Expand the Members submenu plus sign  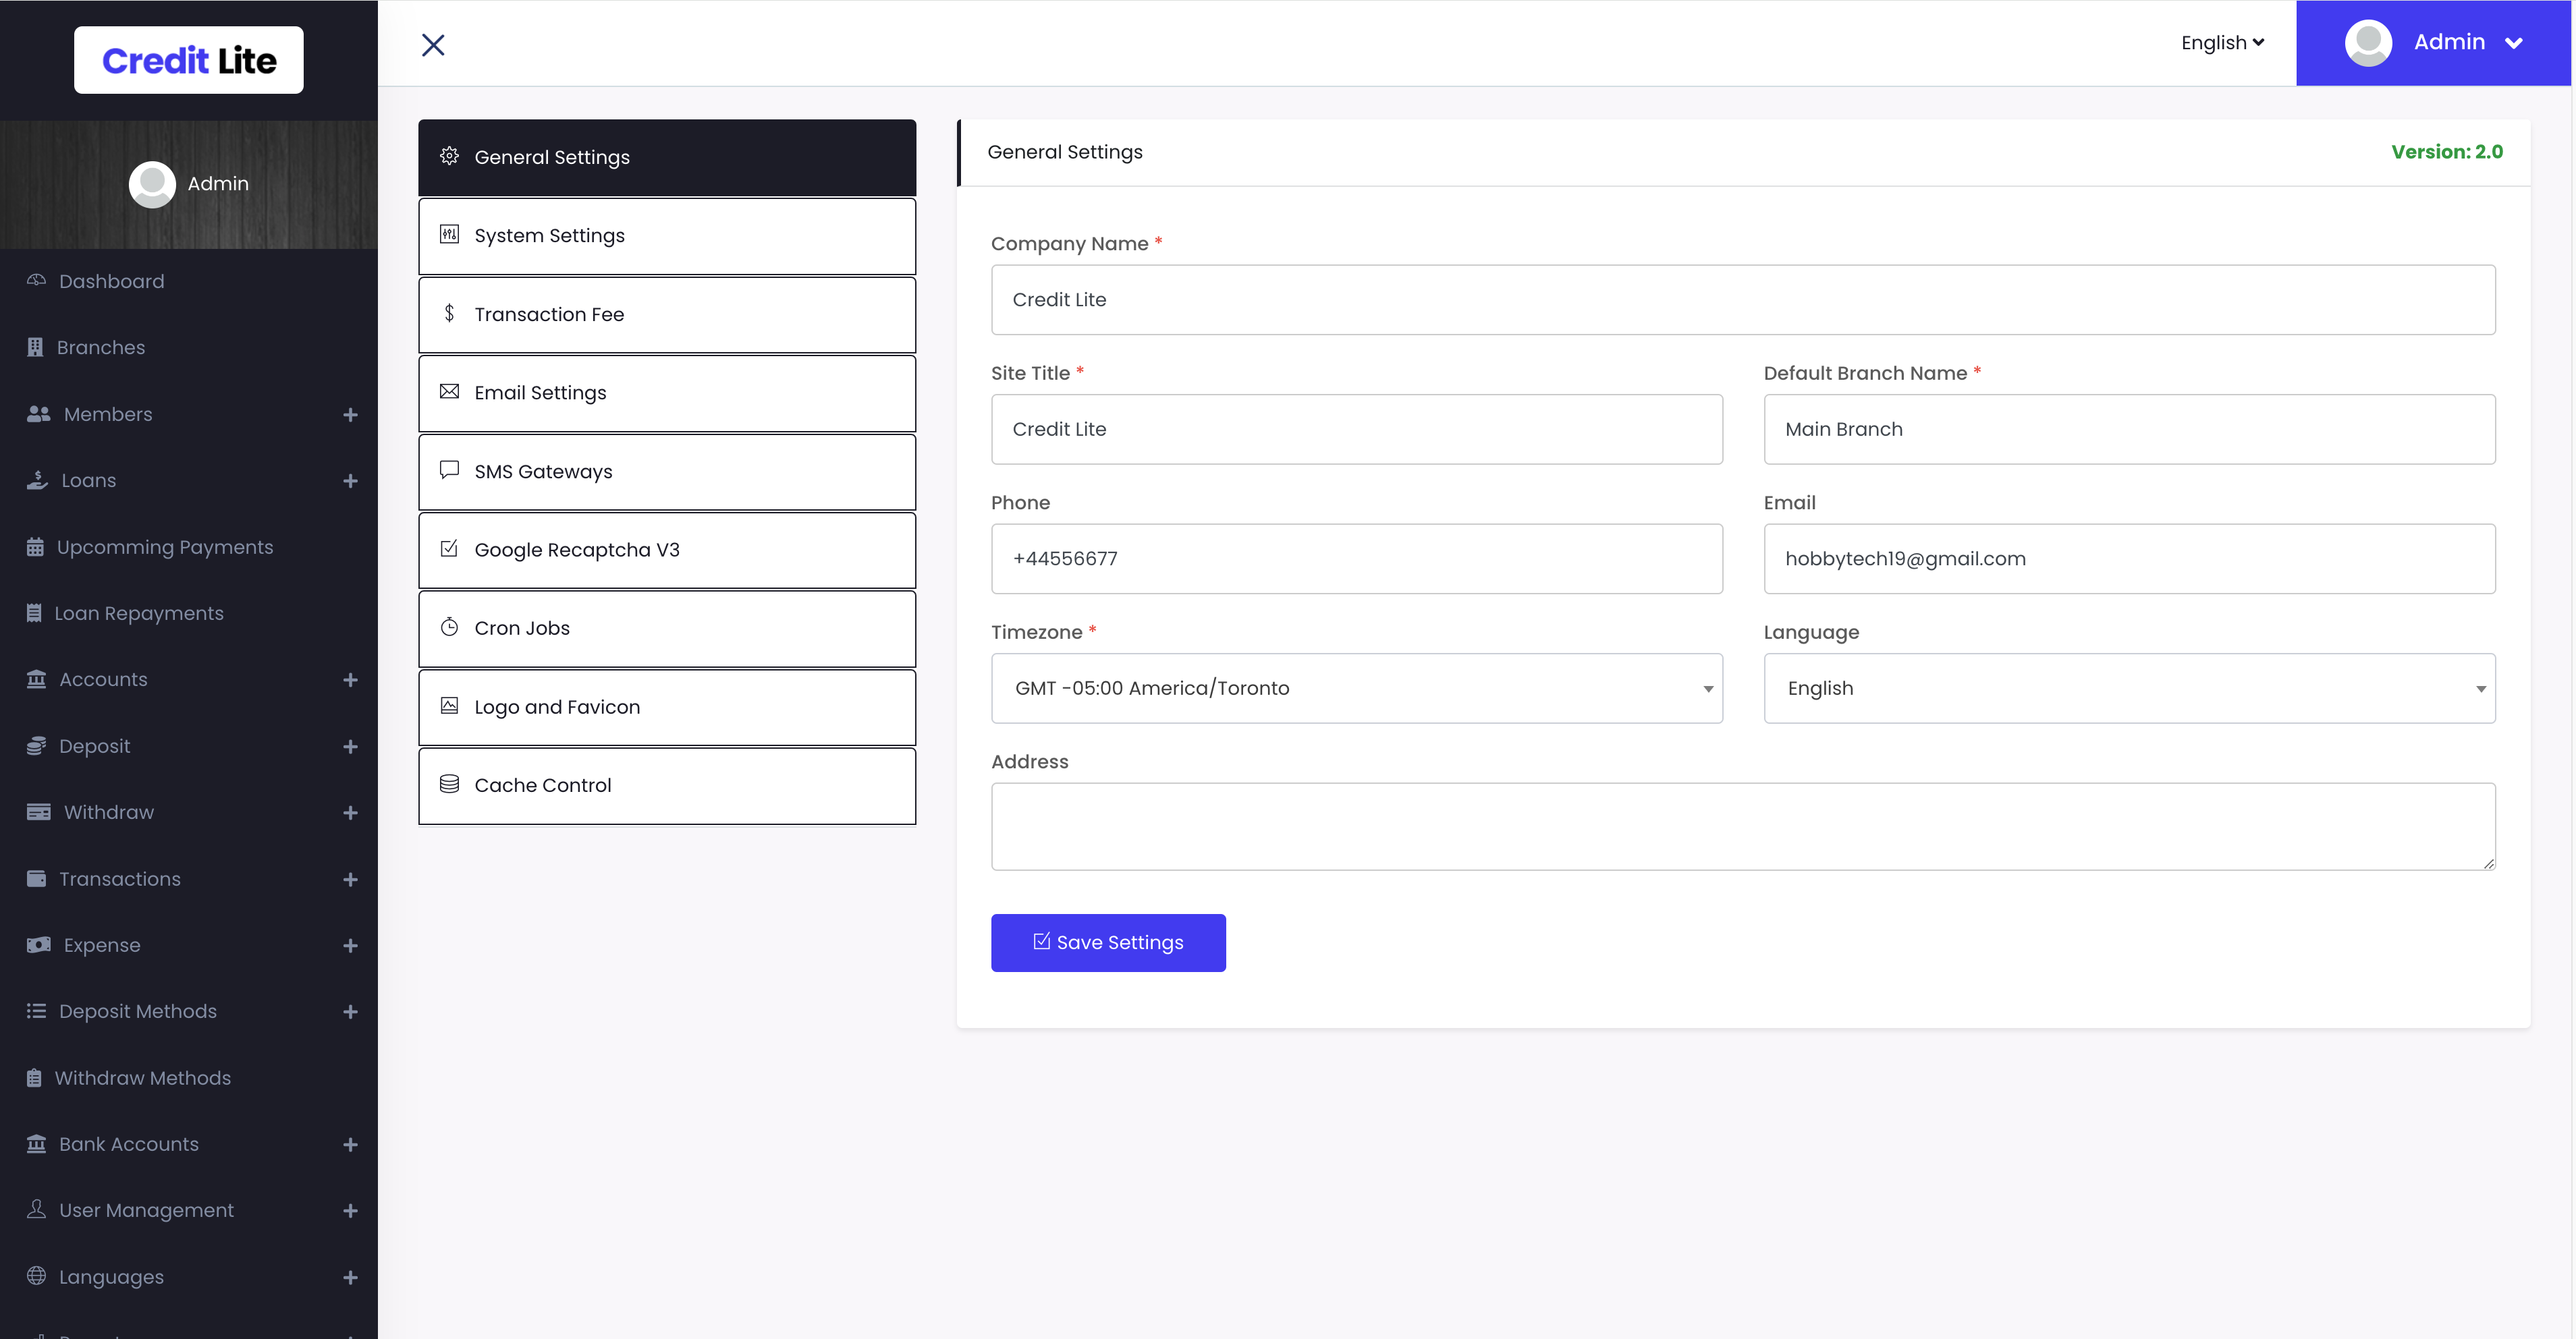click(x=350, y=415)
